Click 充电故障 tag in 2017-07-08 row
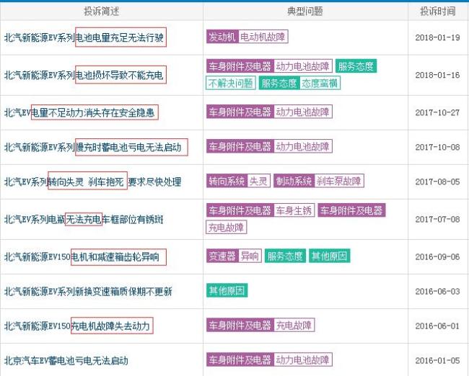469x376 pixels. [226, 228]
